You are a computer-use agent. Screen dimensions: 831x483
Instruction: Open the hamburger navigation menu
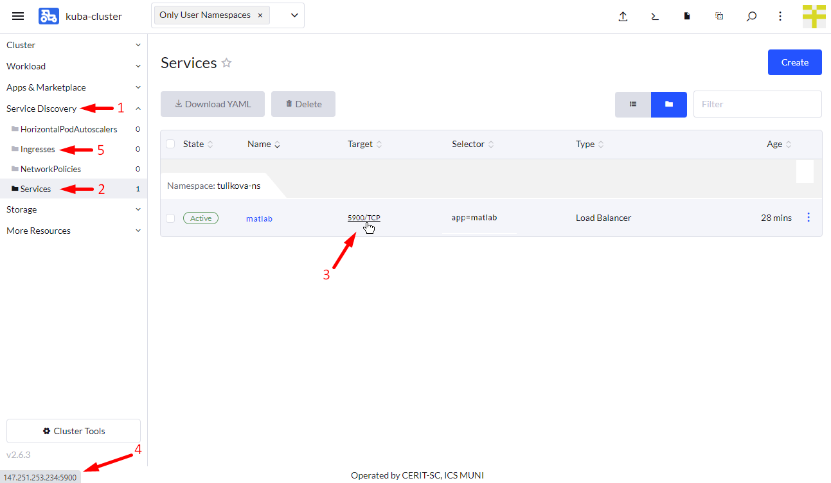18,16
